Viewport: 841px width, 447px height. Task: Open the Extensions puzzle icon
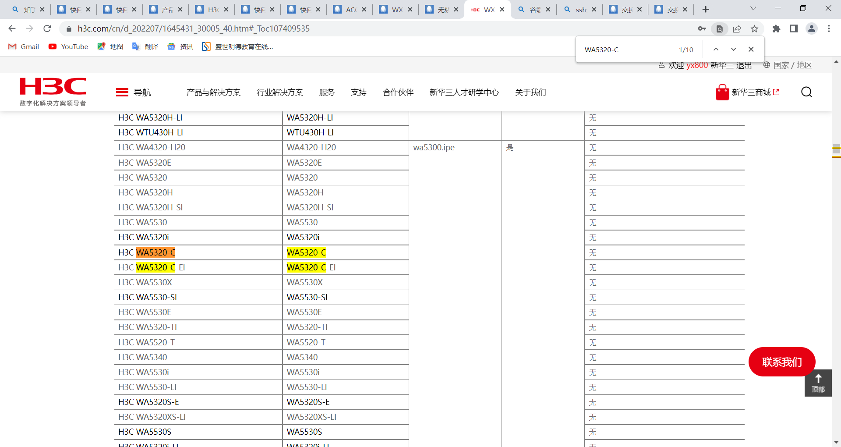coord(776,28)
